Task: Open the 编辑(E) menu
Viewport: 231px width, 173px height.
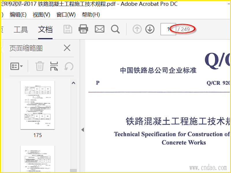Action: (18, 15)
